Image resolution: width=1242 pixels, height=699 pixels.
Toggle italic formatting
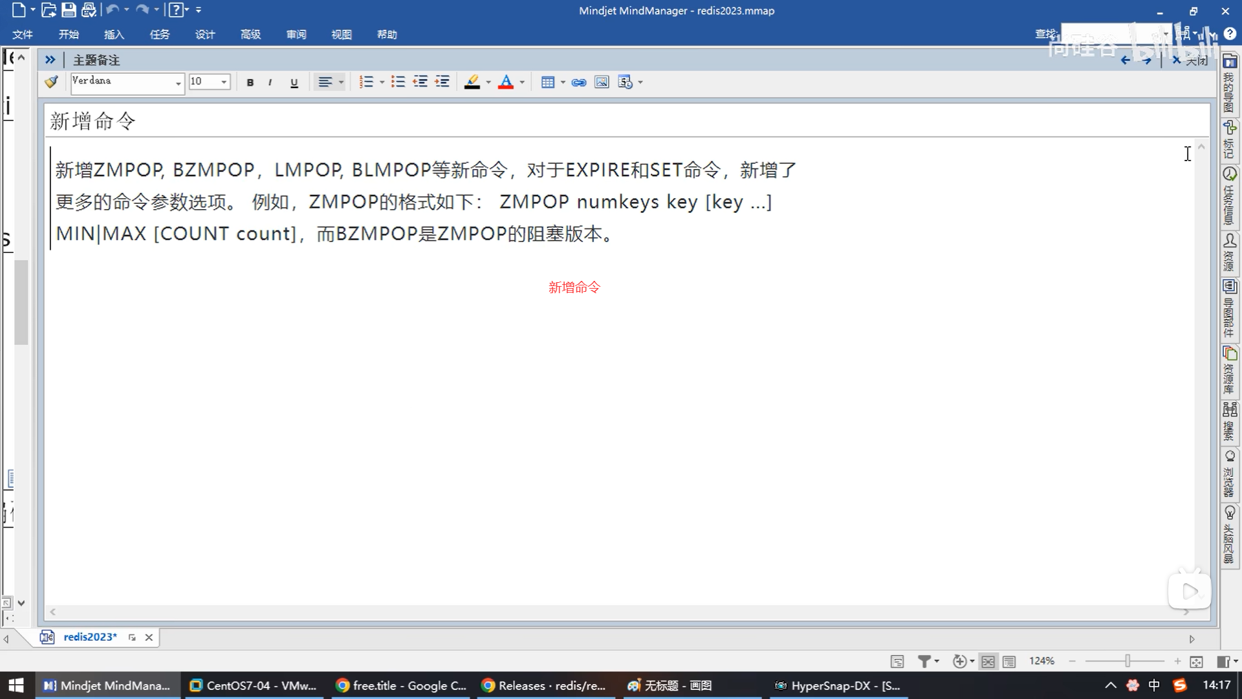[270, 82]
